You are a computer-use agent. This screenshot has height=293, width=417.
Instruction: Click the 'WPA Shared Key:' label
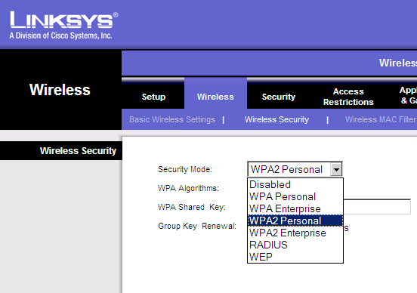click(x=192, y=207)
